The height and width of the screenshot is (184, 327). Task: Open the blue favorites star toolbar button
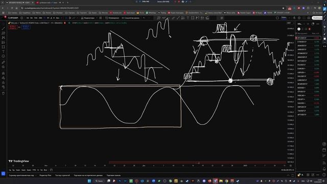point(4,174)
